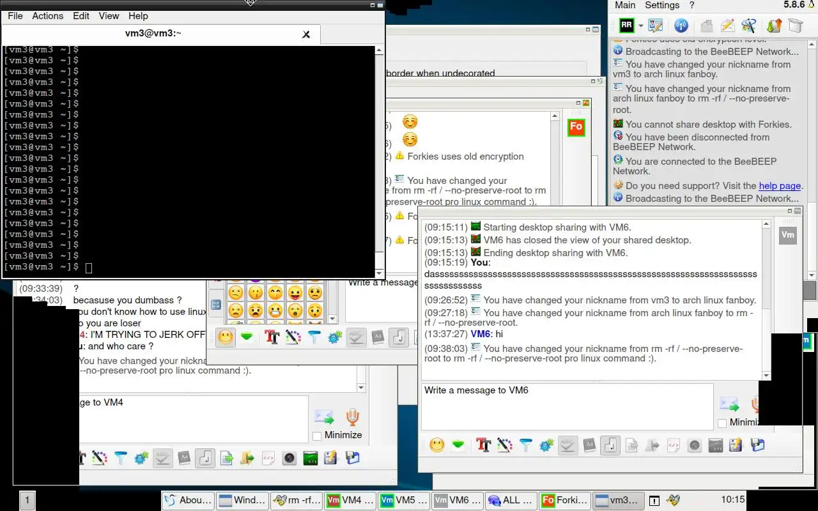Toggle spell checking (ABC) in VM6 chat
This screenshot has height=511, width=818.
coord(568,445)
